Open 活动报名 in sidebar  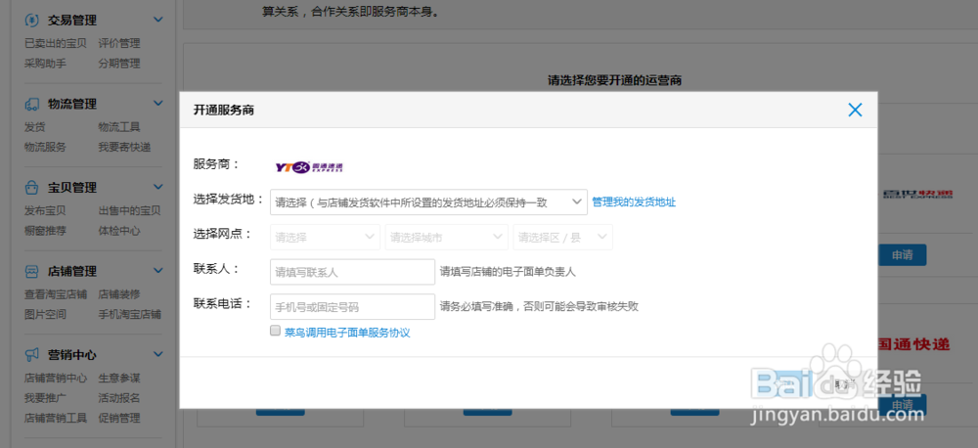119,397
